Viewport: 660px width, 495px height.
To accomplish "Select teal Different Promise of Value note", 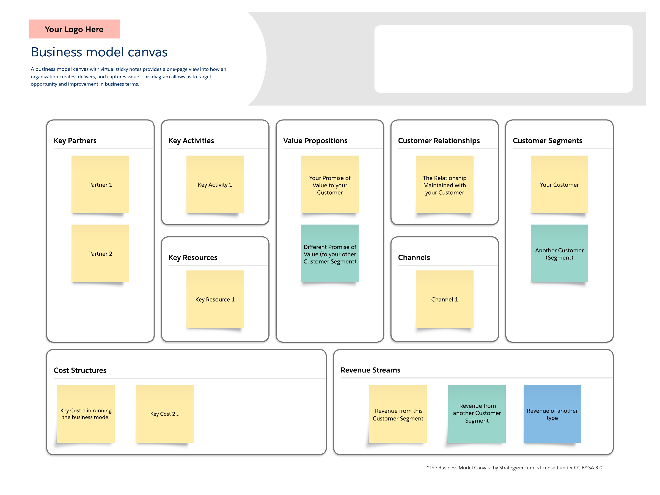I will [329, 253].
